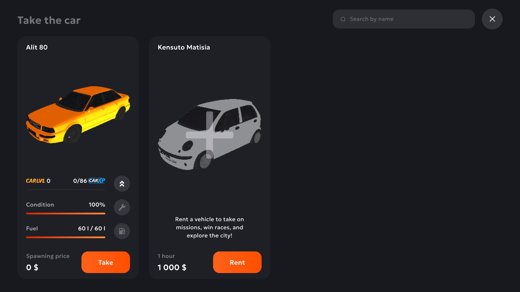Image resolution: width=520 pixels, height=292 pixels.
Task: Click the search magnifier icon
Action: [343, 19]
